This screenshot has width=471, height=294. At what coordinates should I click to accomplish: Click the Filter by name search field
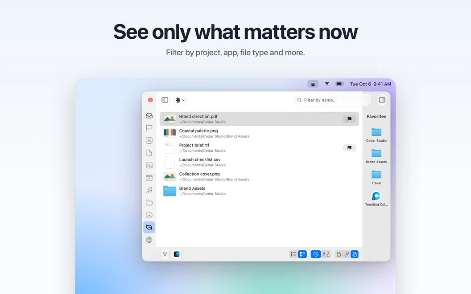click(333, 100)
